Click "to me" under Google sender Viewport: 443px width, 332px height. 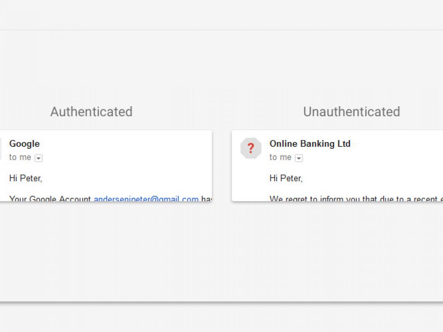[x=20, y=158]
